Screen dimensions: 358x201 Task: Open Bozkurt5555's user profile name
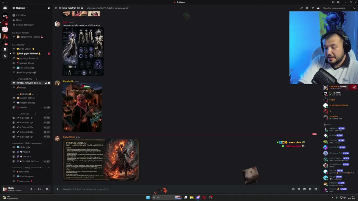(x=69, y=137)
